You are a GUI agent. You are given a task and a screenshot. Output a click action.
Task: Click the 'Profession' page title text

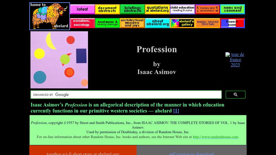pyautogui.click(x=157, y=49)
